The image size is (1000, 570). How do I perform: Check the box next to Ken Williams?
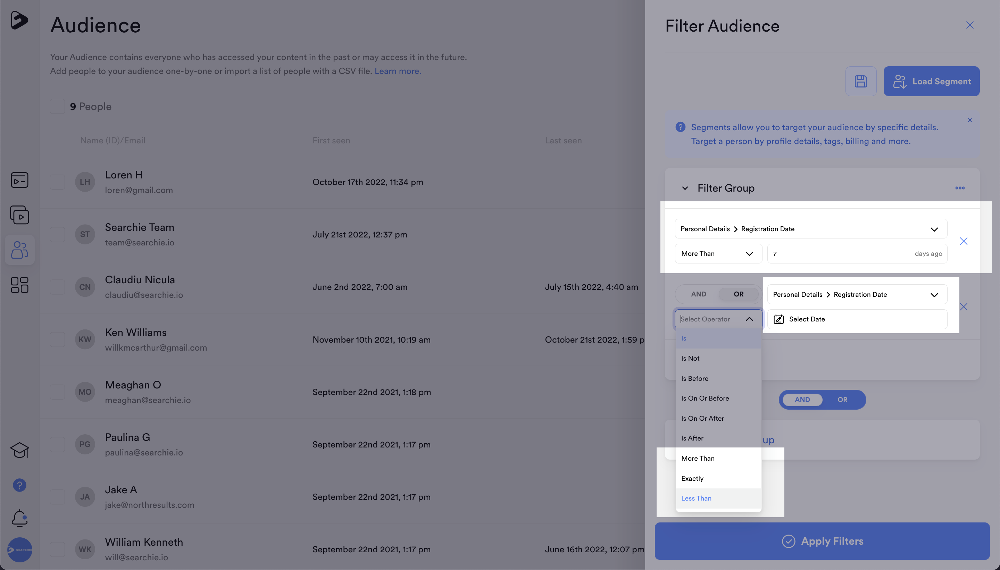[57, 340]
